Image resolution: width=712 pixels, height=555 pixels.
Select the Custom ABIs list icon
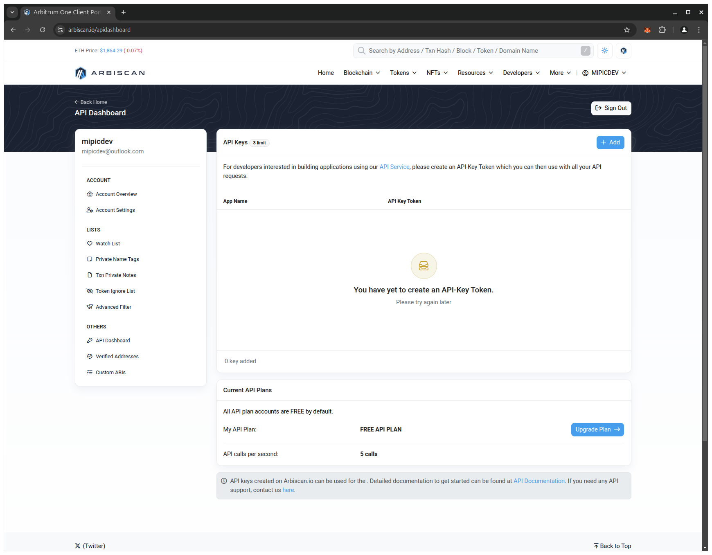(x=90, y=372)
